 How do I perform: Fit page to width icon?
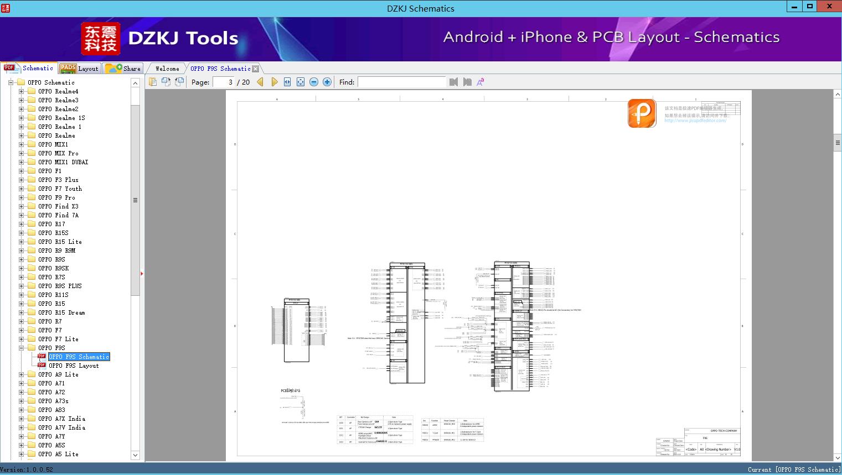click(x=287, y=82)
